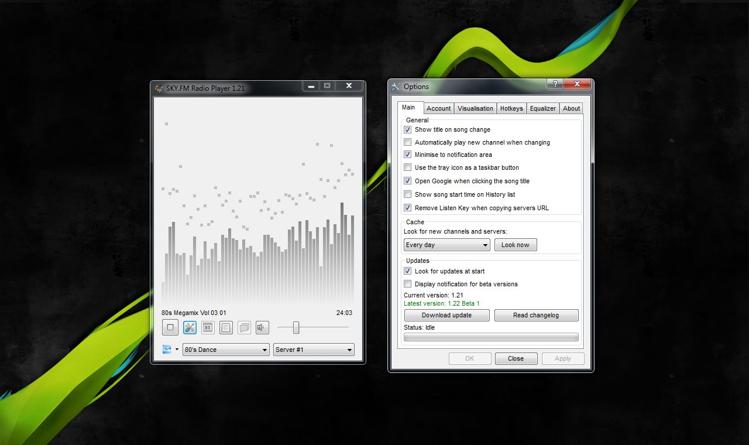Click the 24:03 elapsed time text
The image size is (749, 445).
click(x=344, y=313)
